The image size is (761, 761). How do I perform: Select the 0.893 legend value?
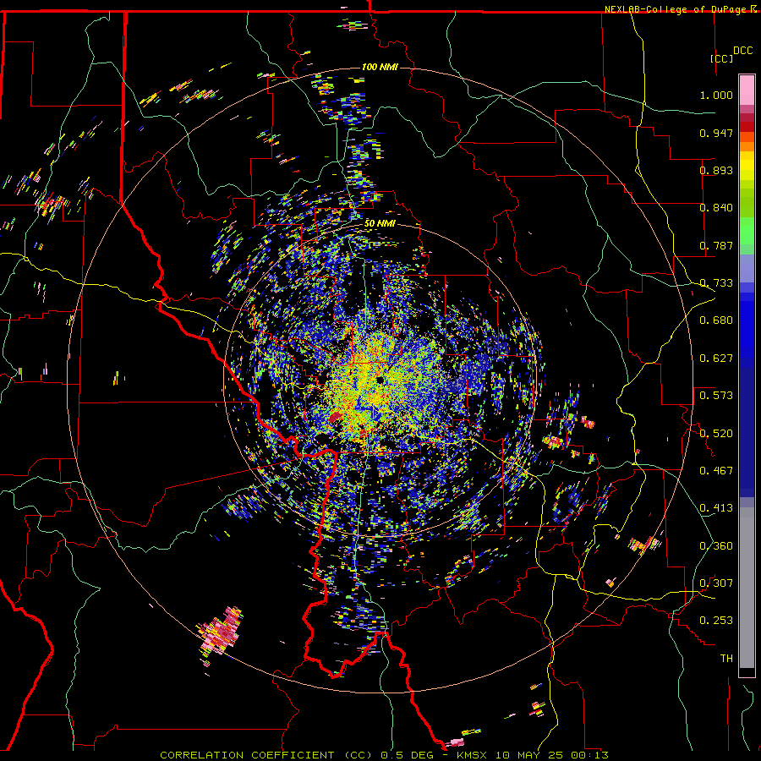pos(716,170)
